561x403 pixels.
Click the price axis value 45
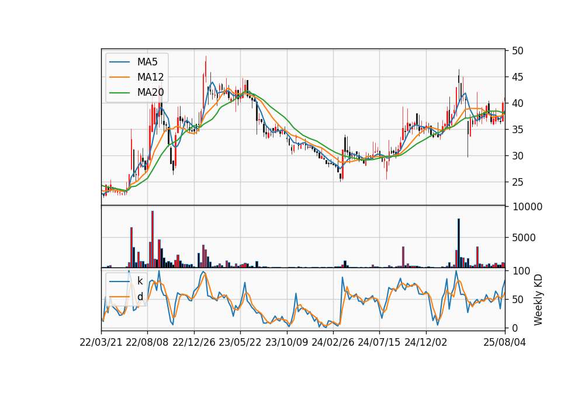pyautogui.click(x=517, y=77)
